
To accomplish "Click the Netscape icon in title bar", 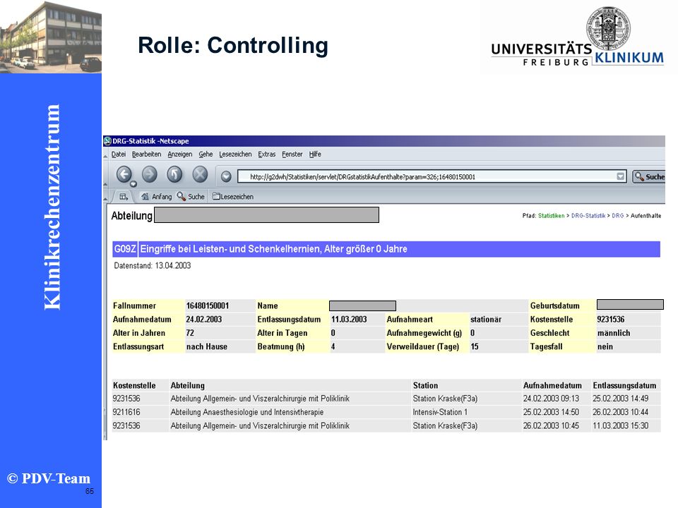I will [107, 141].
